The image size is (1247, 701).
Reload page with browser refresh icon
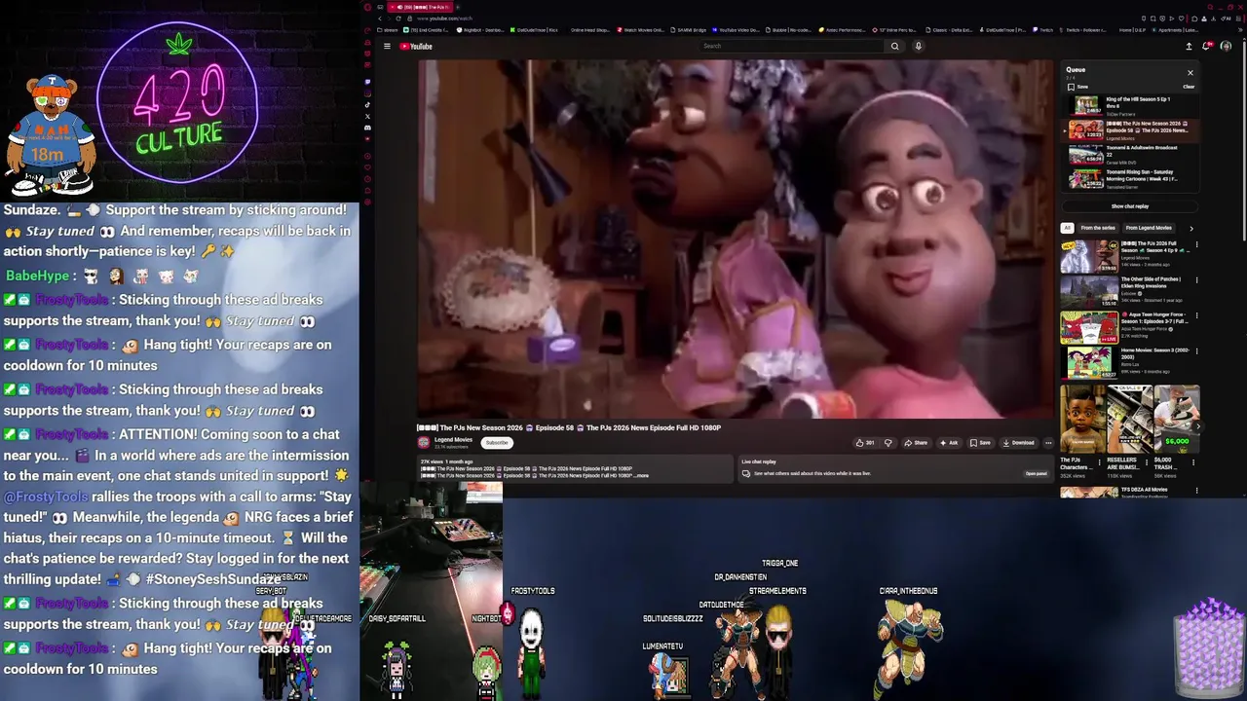pos(399,18)
